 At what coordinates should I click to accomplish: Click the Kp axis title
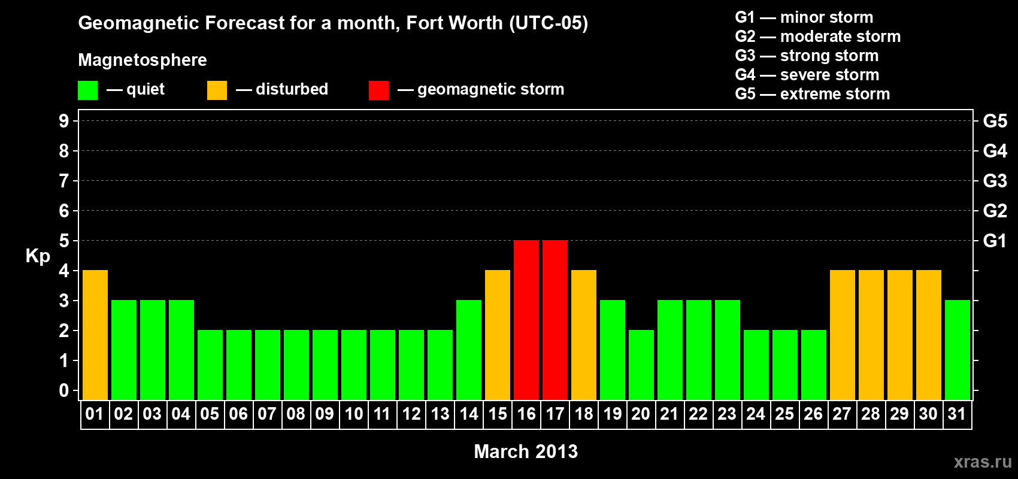click(x=38, y=256)
